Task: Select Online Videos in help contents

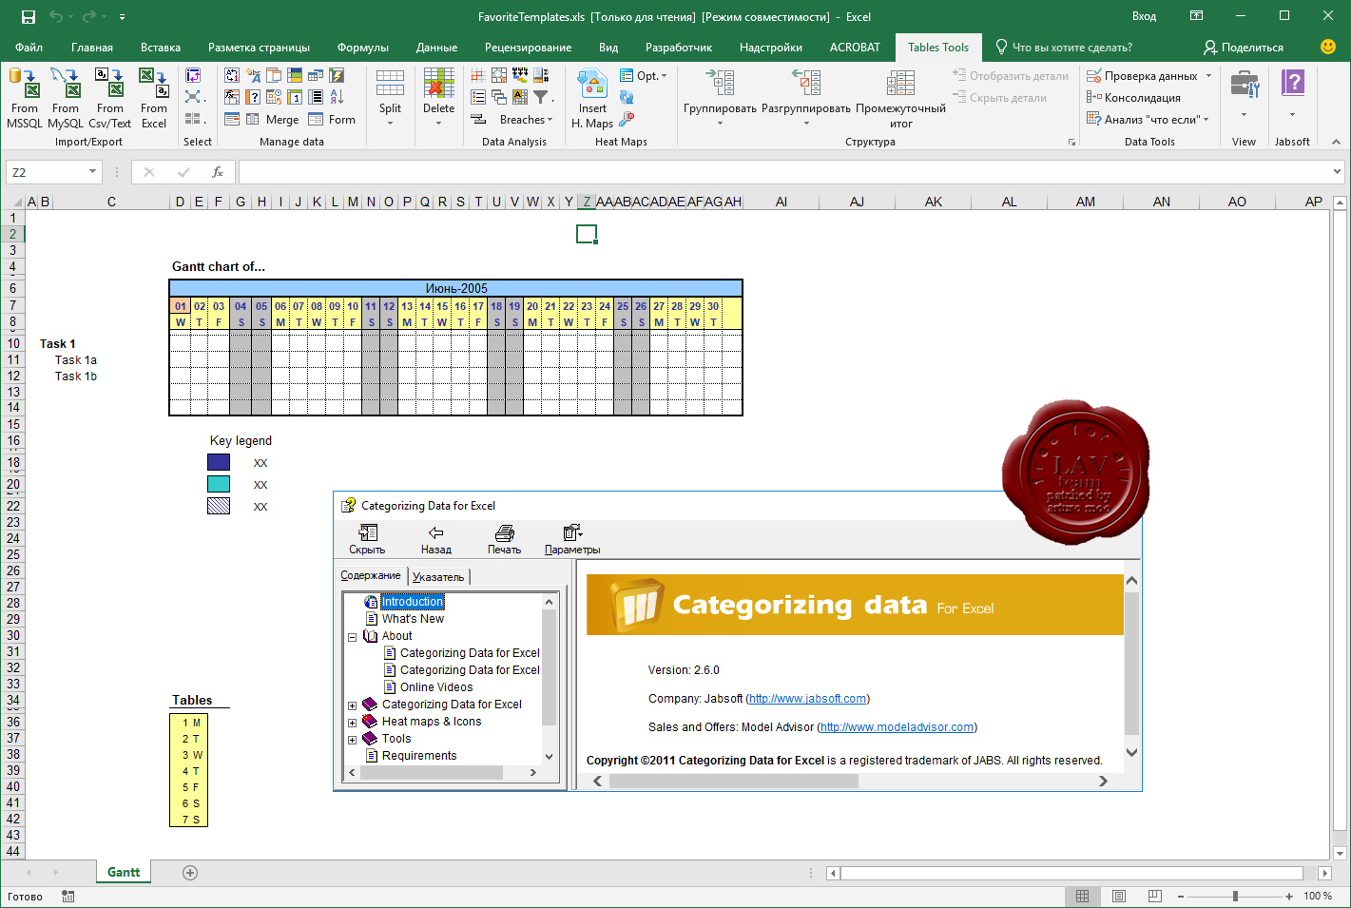Action: [436, 687]
